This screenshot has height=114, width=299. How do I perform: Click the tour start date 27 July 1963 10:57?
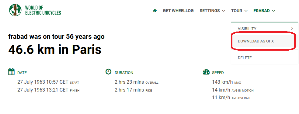point(43,82)
